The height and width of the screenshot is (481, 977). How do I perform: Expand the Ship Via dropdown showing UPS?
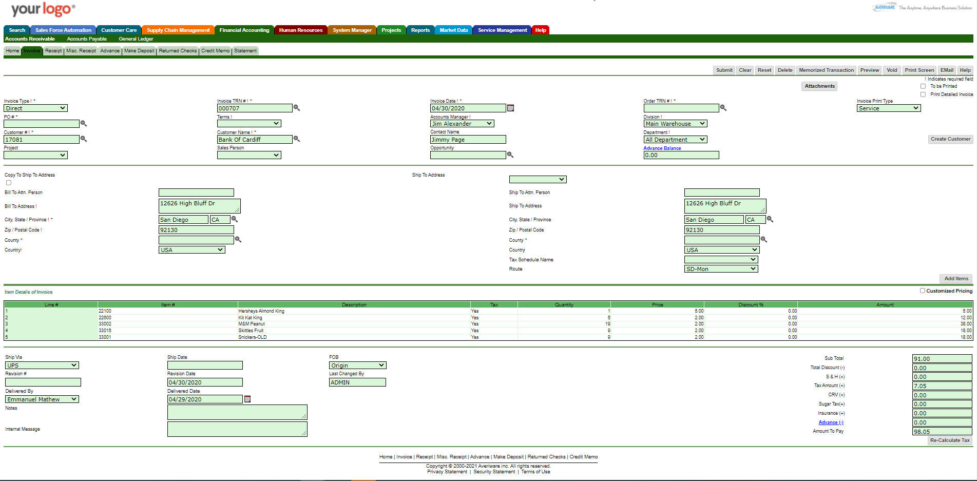[42, 365]
